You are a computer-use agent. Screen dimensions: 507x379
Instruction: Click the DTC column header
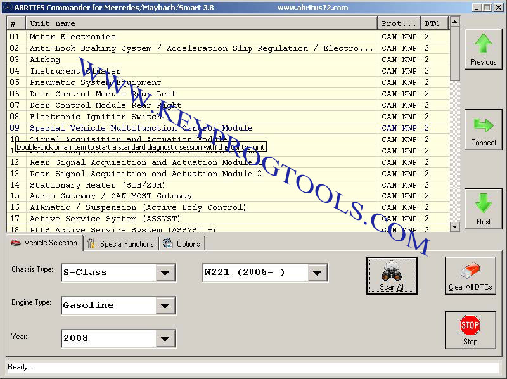click(x=433, y=23)
